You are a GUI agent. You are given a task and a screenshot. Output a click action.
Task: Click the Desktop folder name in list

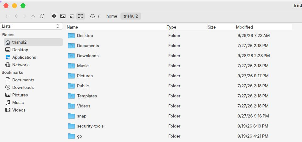point(85,35)
